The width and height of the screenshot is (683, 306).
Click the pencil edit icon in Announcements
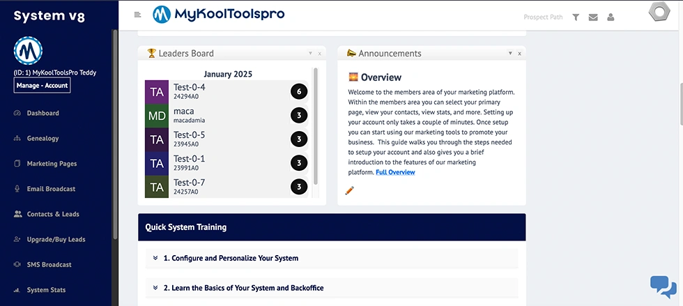(x=350, y=190)
